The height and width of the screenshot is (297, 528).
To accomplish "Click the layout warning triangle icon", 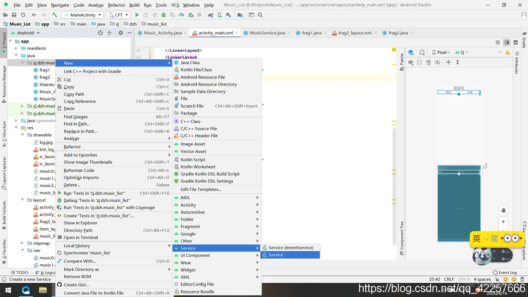I will 508,52.
